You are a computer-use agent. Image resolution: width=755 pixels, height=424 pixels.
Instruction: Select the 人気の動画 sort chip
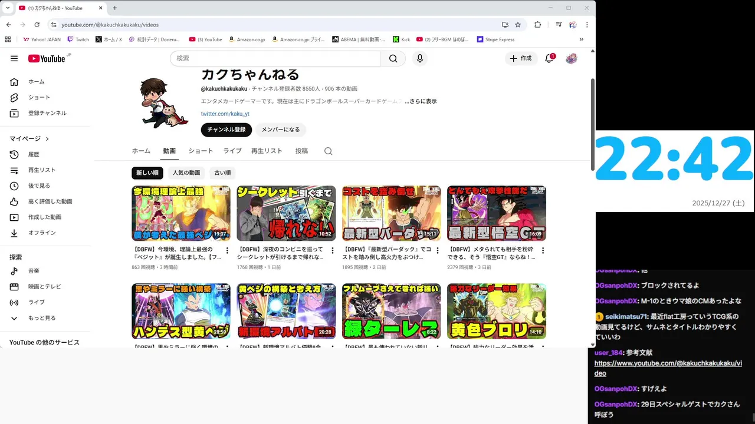click(186, 173)
